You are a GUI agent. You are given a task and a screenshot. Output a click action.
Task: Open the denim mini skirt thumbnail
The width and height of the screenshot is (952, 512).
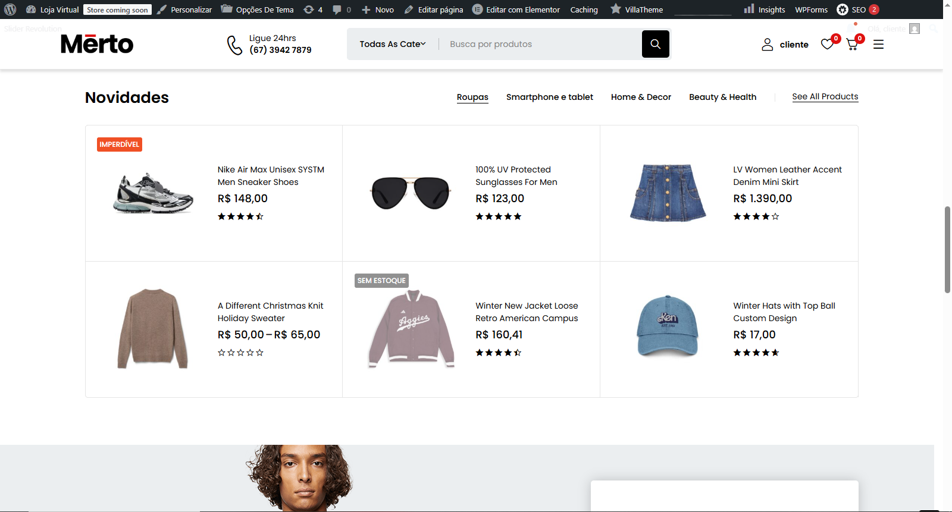(x=668, y=193)
